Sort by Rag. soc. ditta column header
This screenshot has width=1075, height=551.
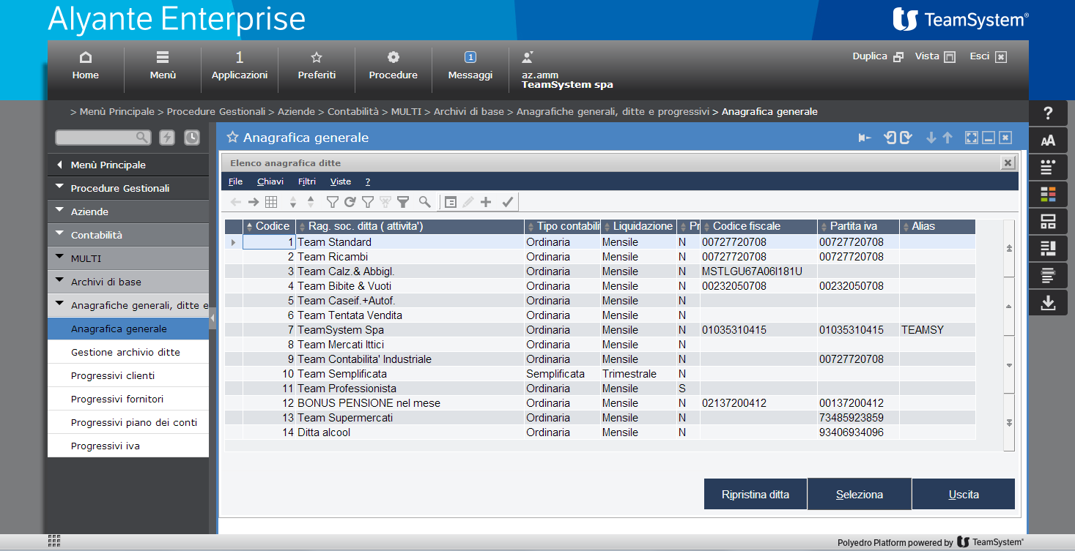(x=410, y=227)
